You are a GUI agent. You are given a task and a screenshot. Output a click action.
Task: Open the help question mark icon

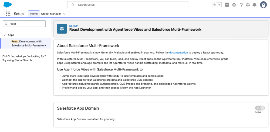point(241,5)
